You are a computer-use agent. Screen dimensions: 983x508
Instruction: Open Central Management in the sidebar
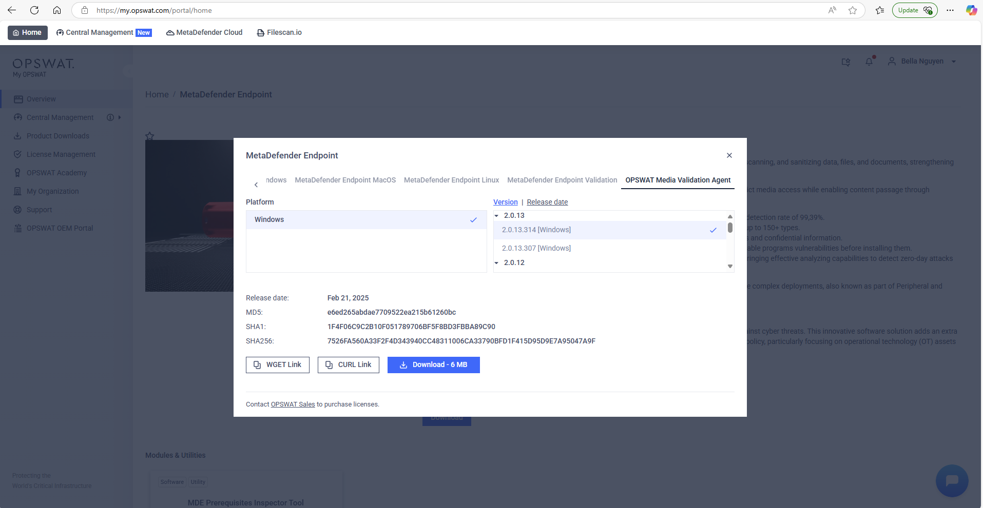tap(60, 117)
